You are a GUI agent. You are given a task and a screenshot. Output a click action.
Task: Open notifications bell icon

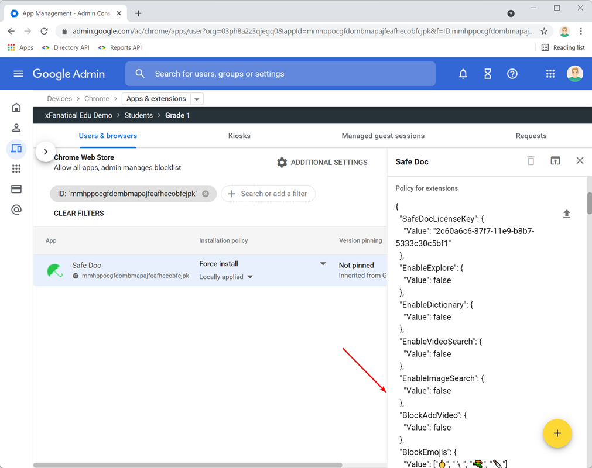tap(463, 74)
